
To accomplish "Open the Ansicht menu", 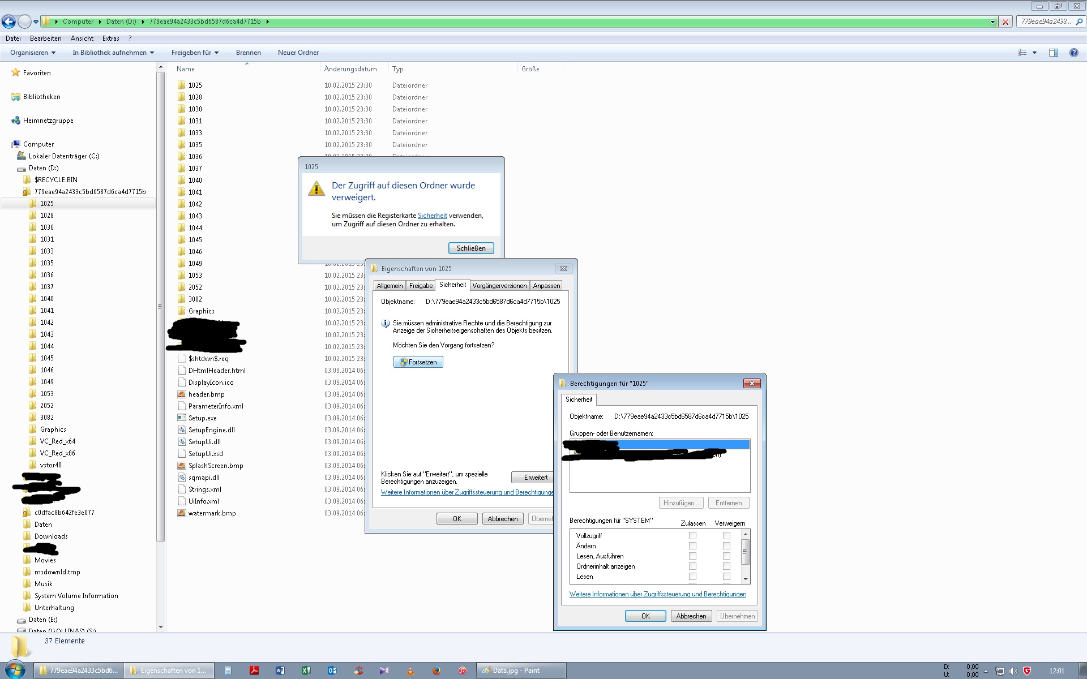I will (x=82, y=38).
